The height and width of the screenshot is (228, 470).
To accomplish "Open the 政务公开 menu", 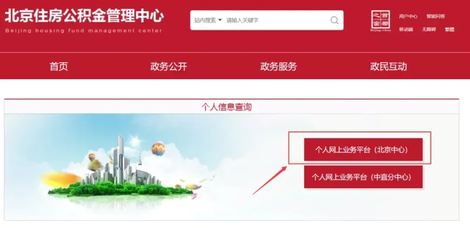I will click(168, 66).
